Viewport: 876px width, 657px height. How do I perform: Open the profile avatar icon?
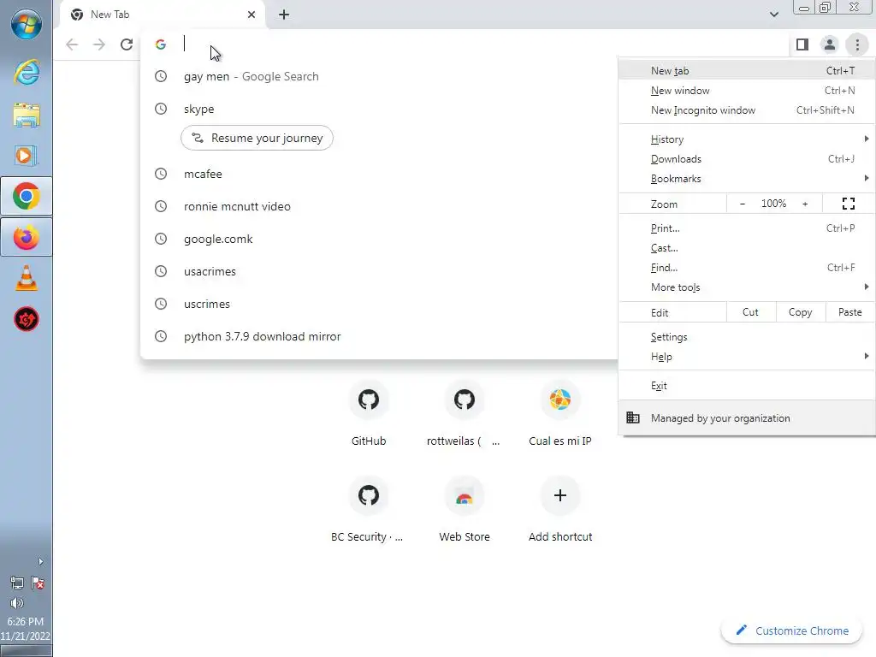[830, 44]
